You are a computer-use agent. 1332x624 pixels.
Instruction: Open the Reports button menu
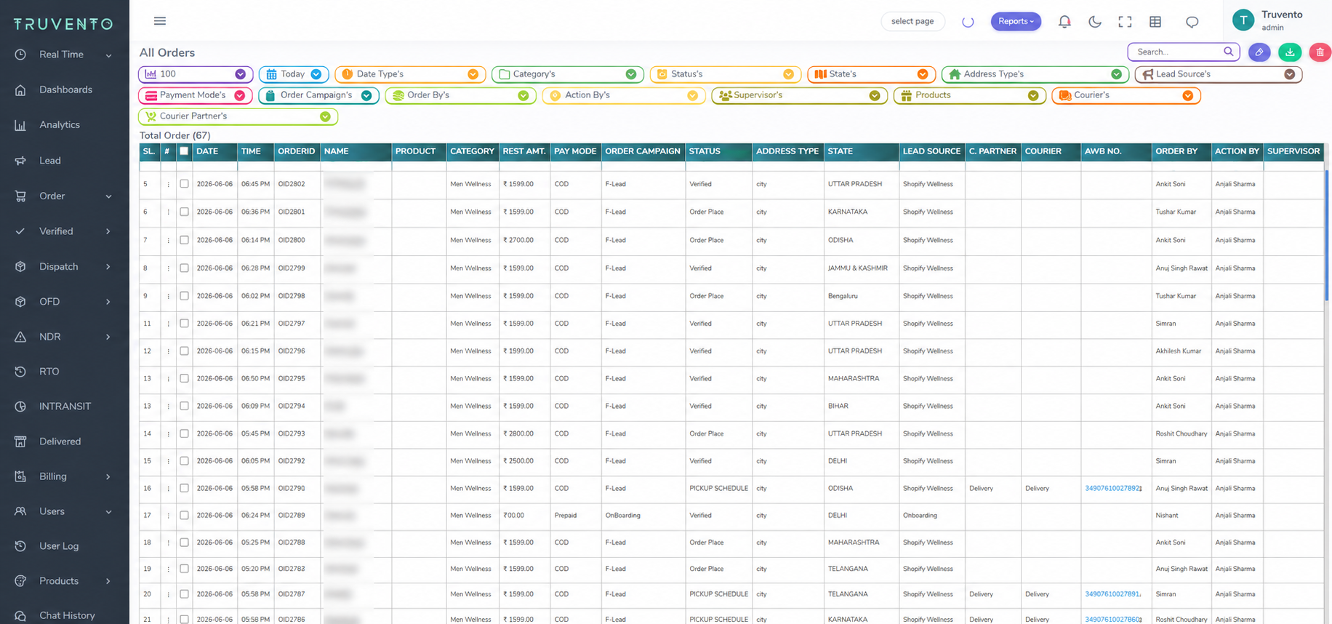tap(1016, 21)
